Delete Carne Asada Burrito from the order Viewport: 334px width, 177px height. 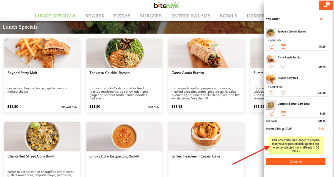[x=283, y=67]
